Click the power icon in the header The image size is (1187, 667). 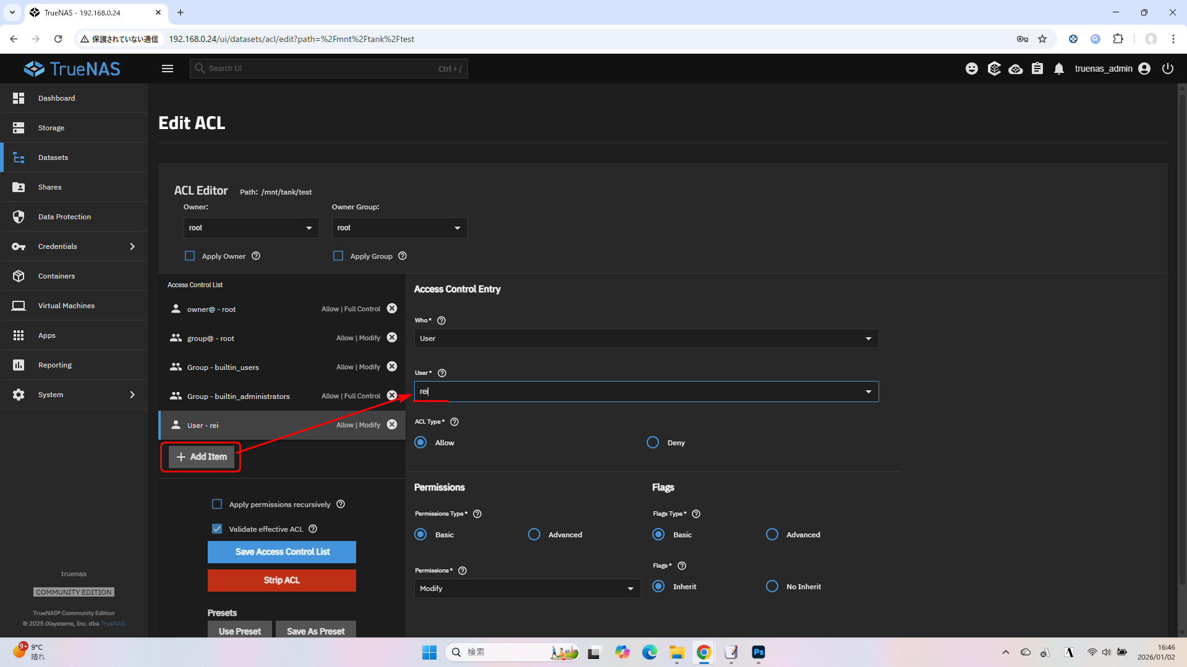(x=1168, y=69)
